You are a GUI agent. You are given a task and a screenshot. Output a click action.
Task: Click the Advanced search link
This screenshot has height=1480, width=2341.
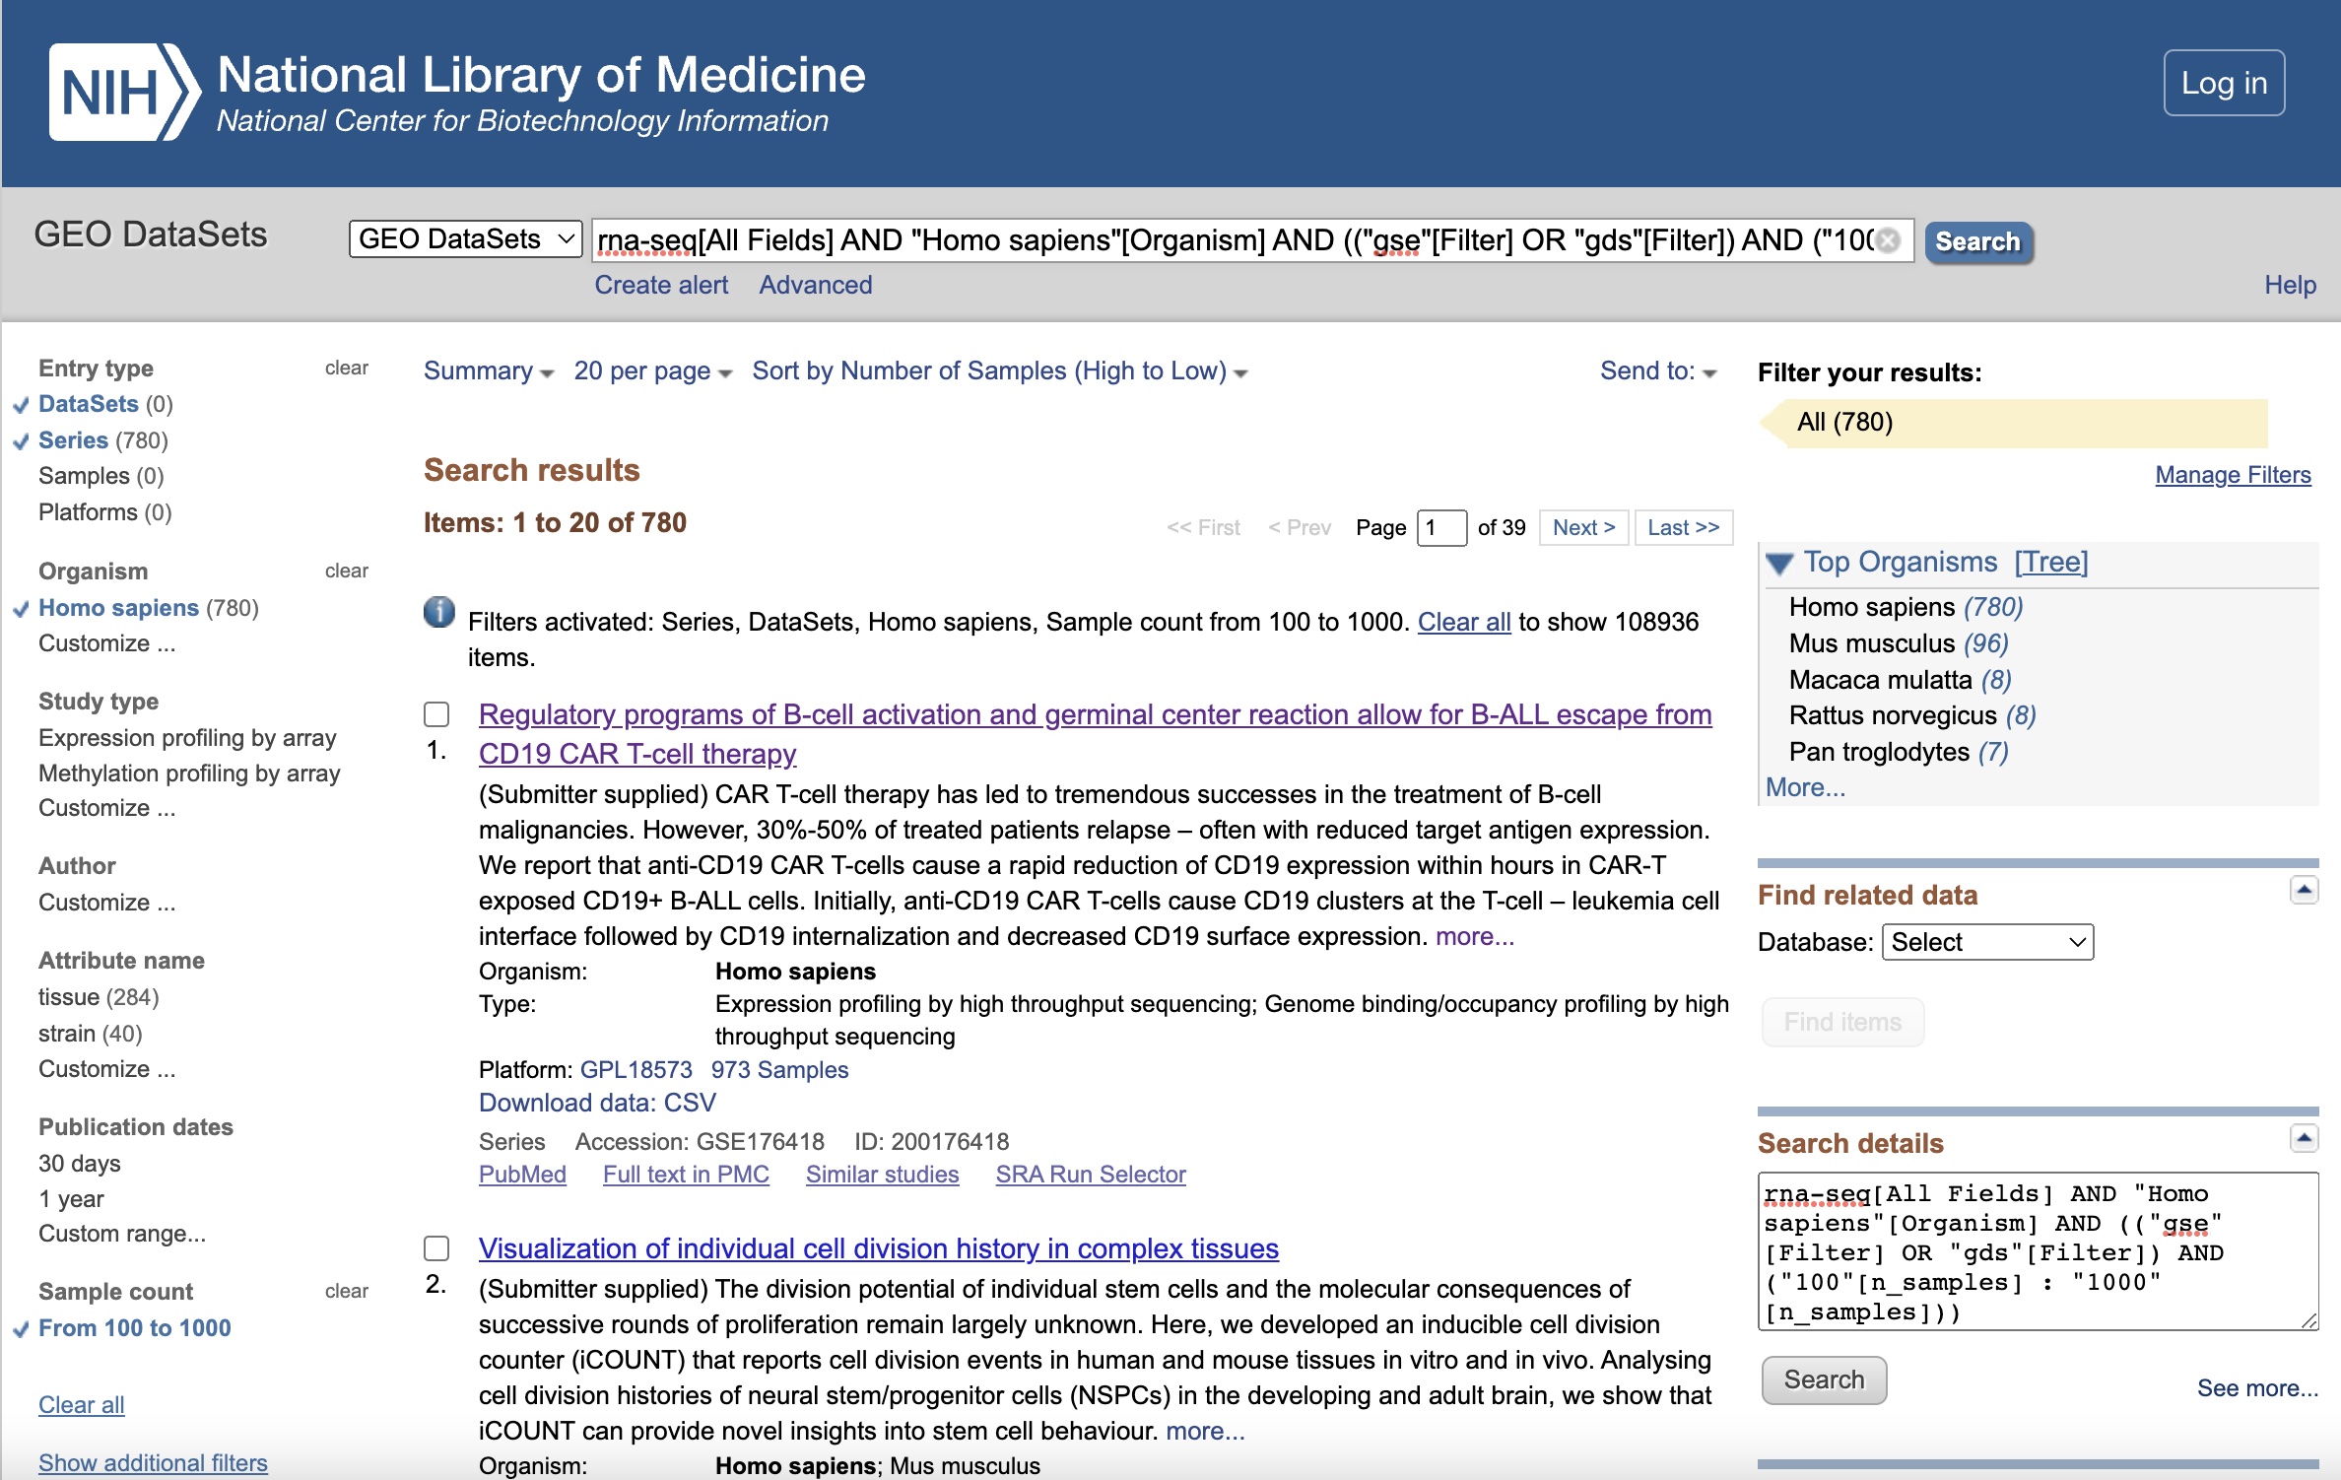click(x=815, y=285)
